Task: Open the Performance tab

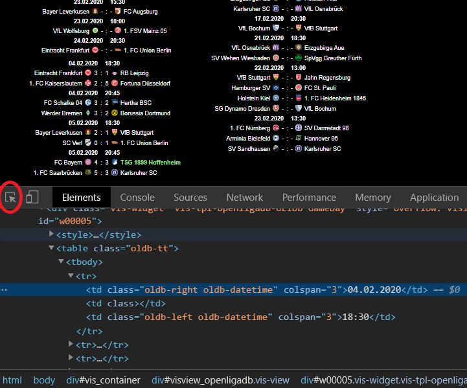Action: click(309, 198)
